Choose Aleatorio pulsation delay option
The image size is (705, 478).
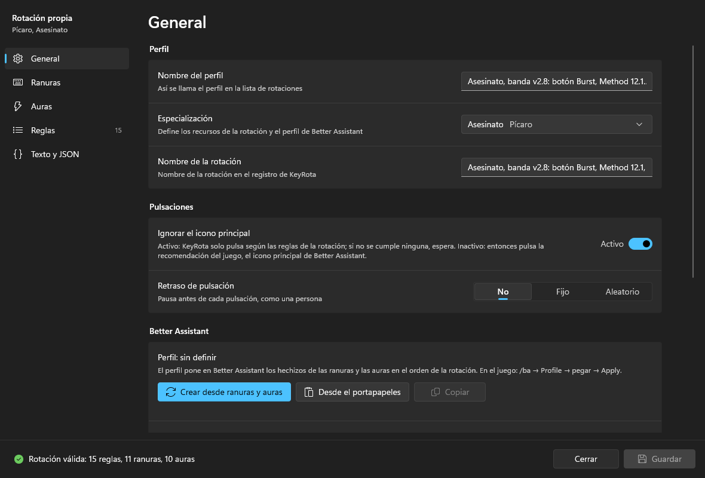click(x=622, y=292)
